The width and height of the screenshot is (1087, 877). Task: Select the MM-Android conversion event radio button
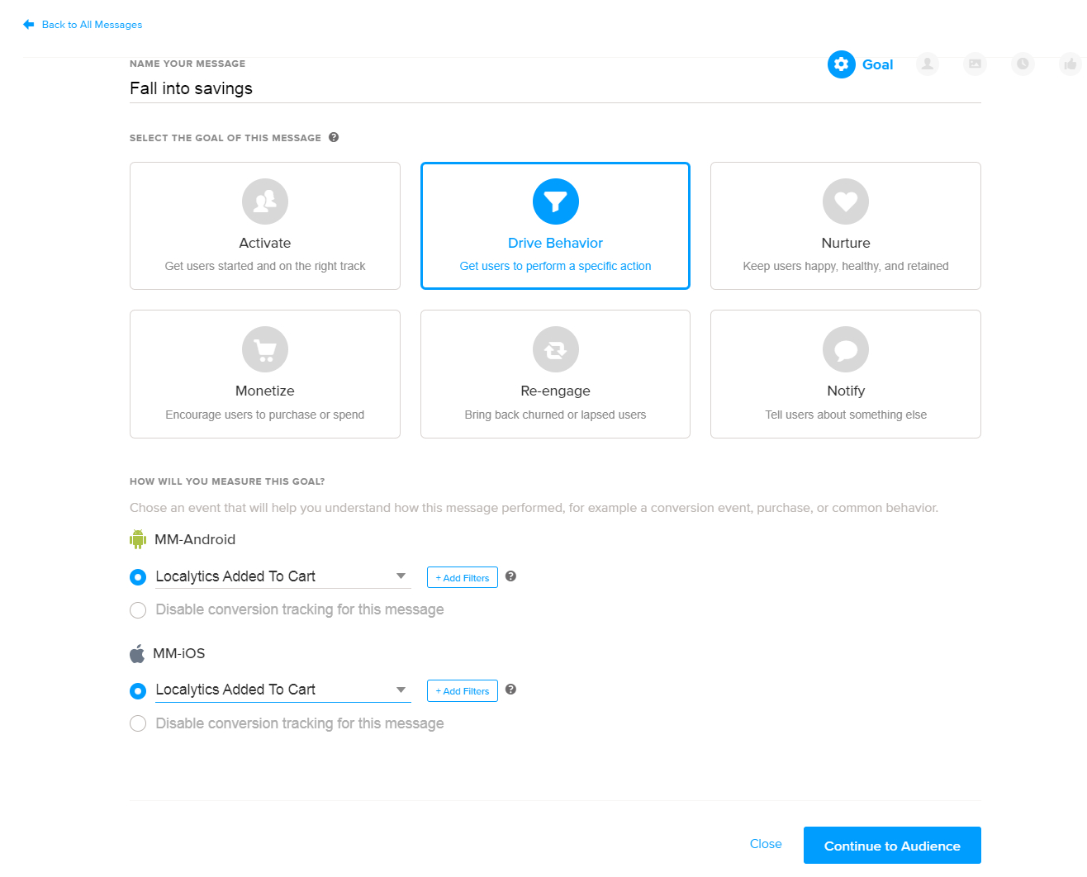[x=138, y=577]
